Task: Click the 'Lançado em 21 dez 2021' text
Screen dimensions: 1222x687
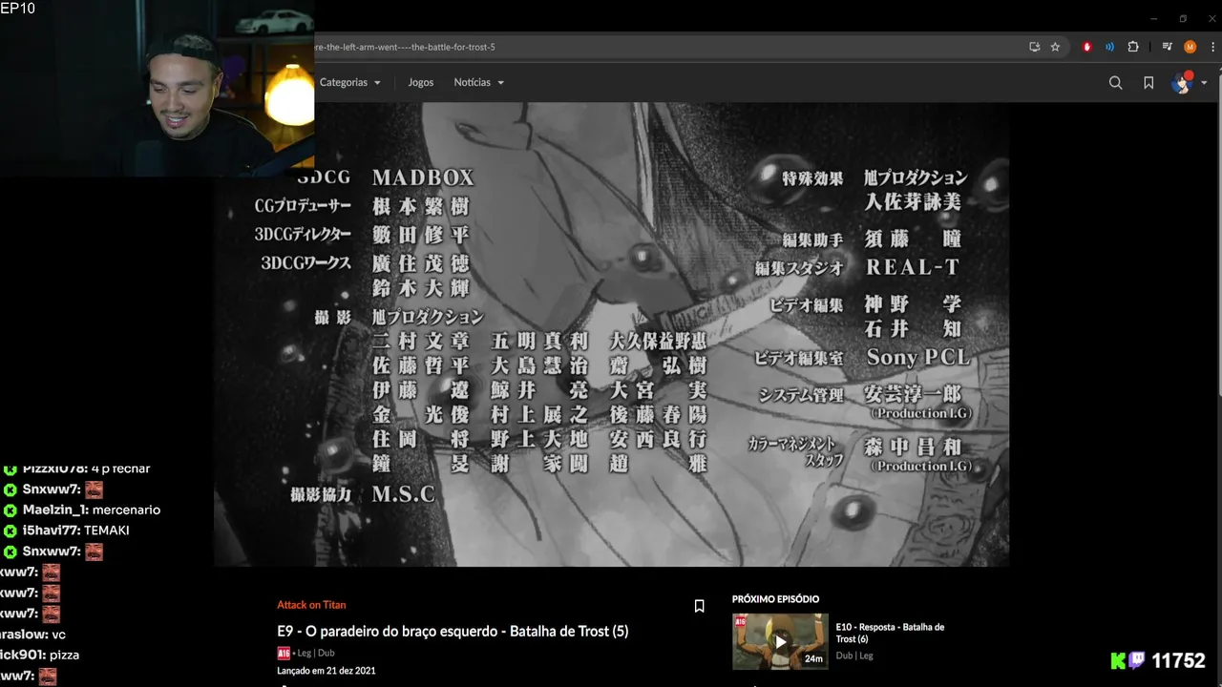Action: [326, 671]
